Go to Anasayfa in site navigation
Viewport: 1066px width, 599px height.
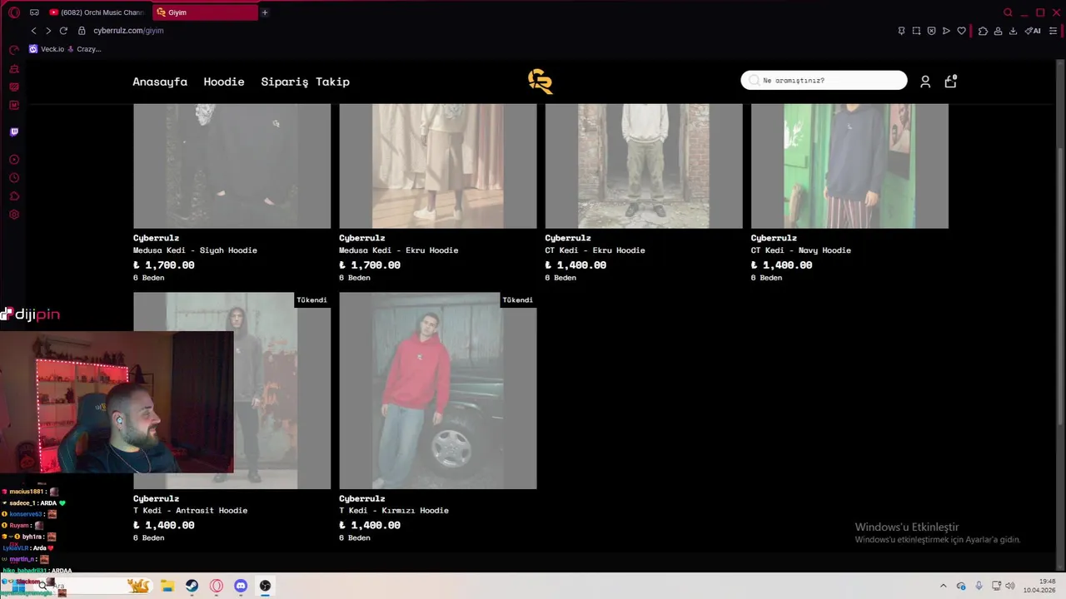(x=160, y=82)
